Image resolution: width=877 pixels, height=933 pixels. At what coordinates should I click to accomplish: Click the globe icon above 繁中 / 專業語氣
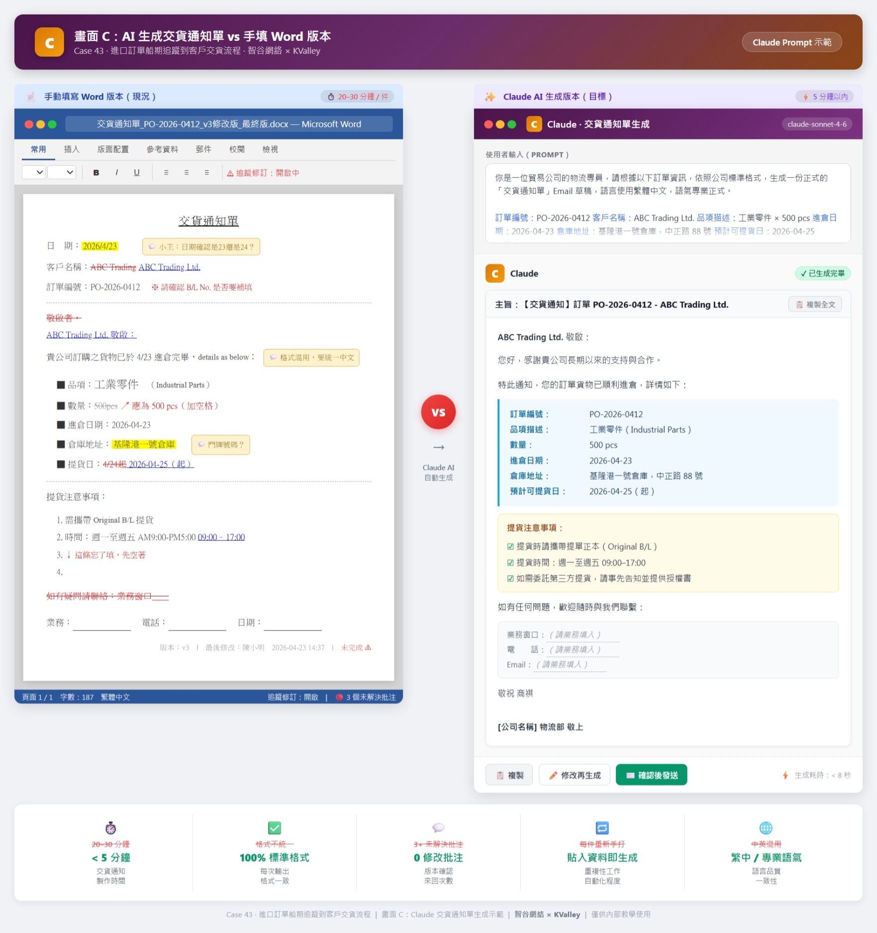pyautogui.click(x=766, y=828)
